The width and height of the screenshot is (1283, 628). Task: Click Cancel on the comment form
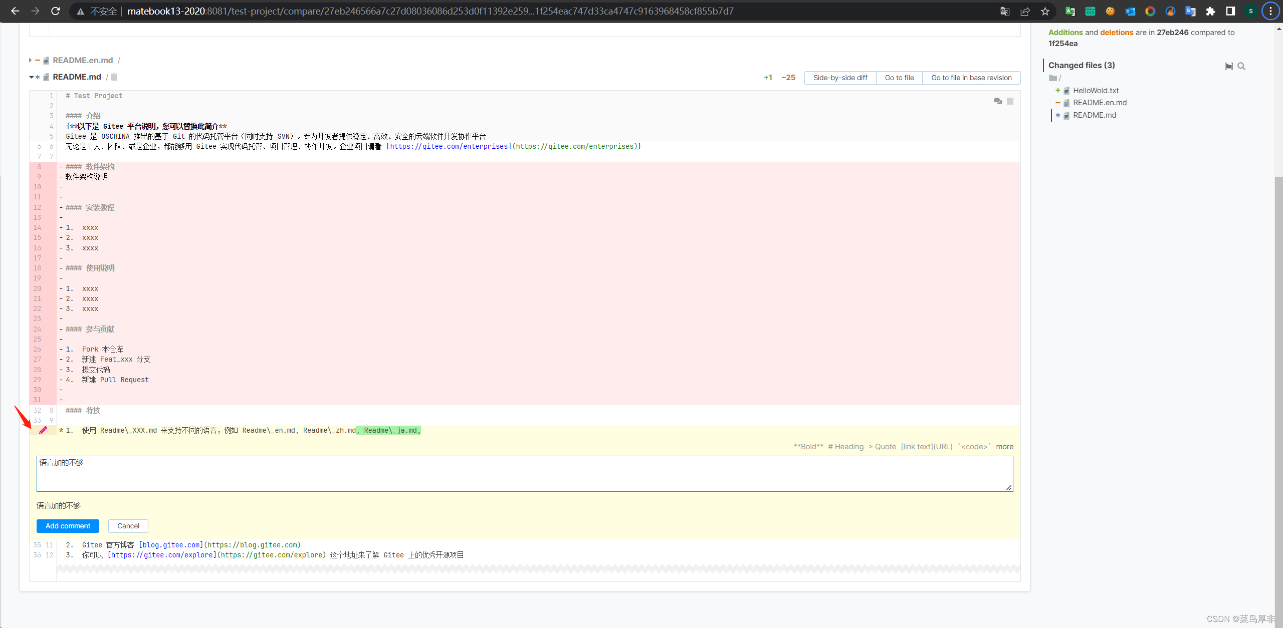click(x=128, y=526)
